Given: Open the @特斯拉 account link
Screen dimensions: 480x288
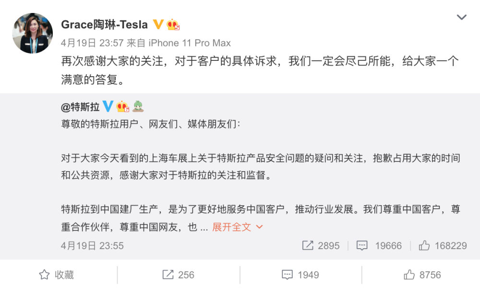Looking at the screenshot, I should pyautogui.click(x=80, y=106).
